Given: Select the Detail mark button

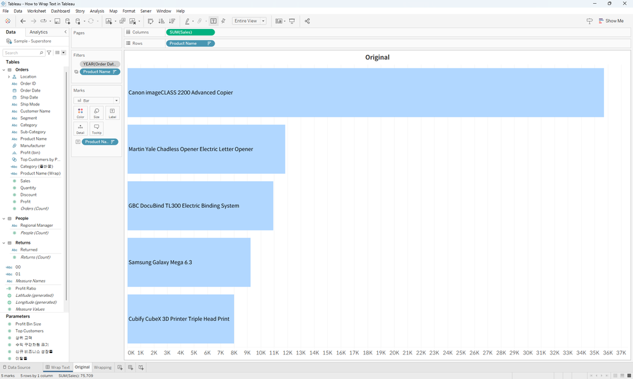Looking at the screenshot, I should (x=80, y=129).
